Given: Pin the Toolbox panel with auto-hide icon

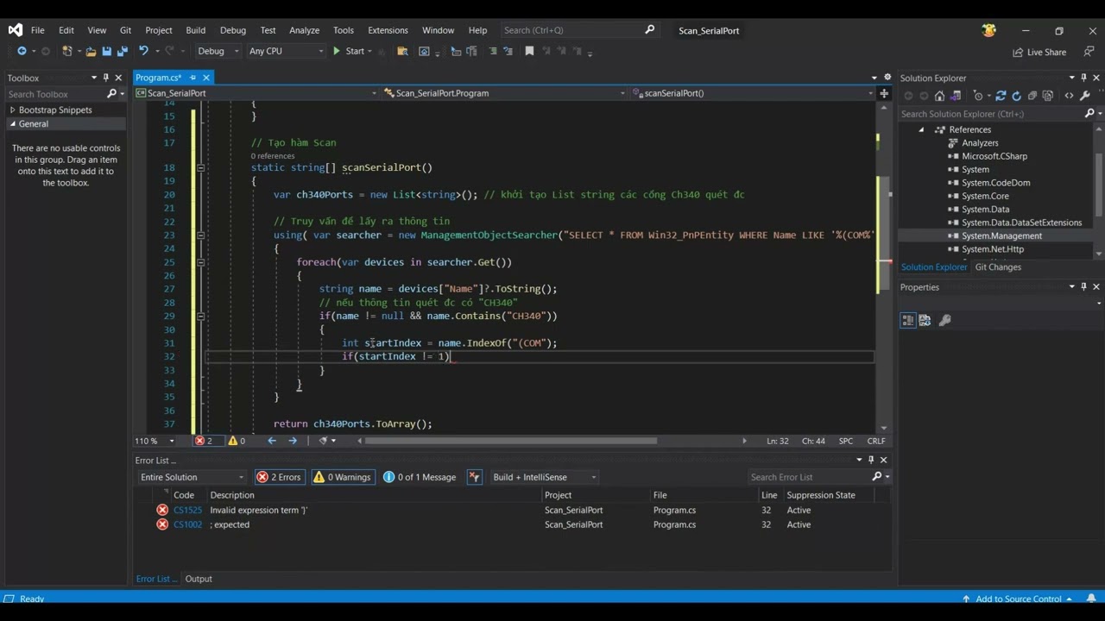Looking at the screenshot, I should coord(106,78).
